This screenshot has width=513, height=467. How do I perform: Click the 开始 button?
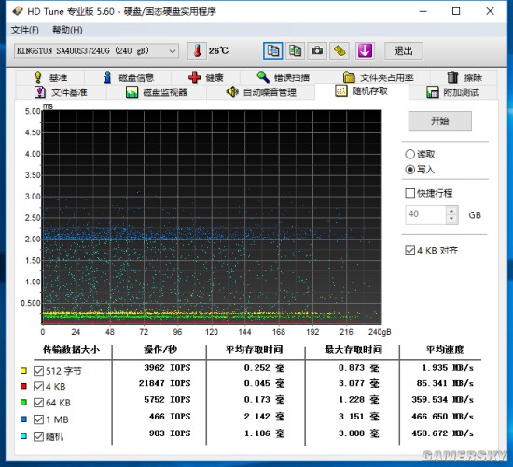click(x=439, y=121)
